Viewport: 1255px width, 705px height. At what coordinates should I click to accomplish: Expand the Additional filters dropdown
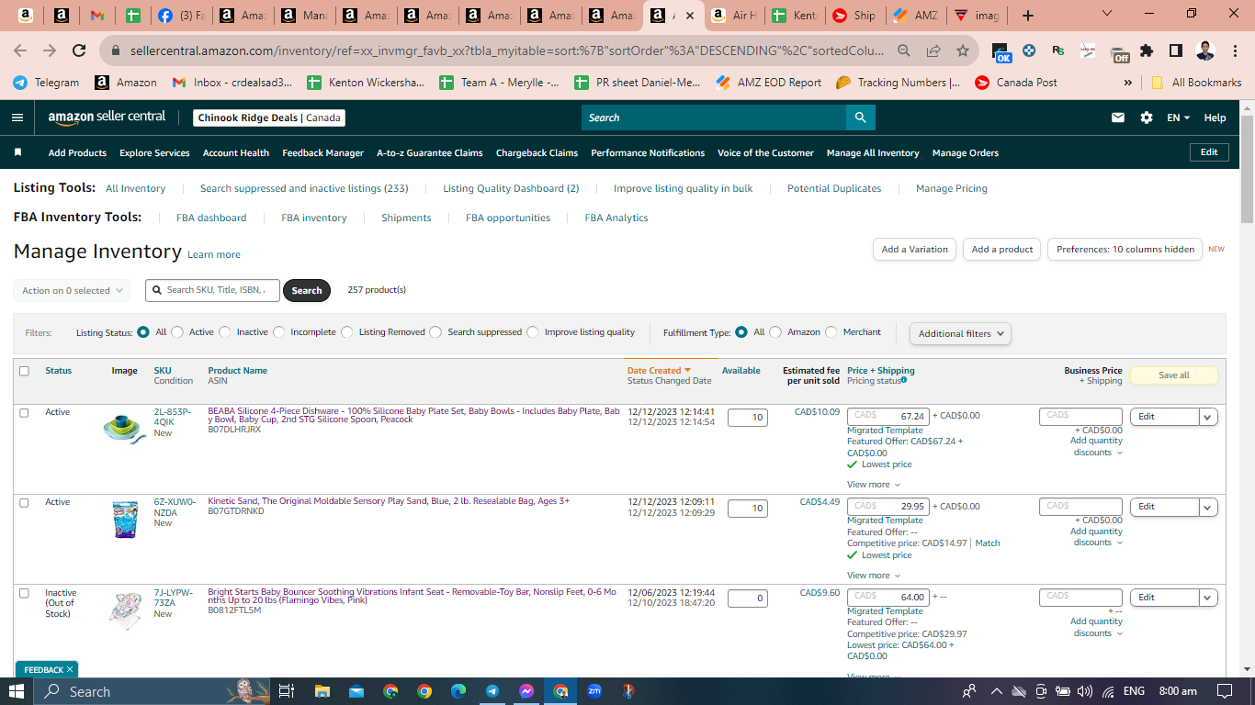(x=960, y=333)
